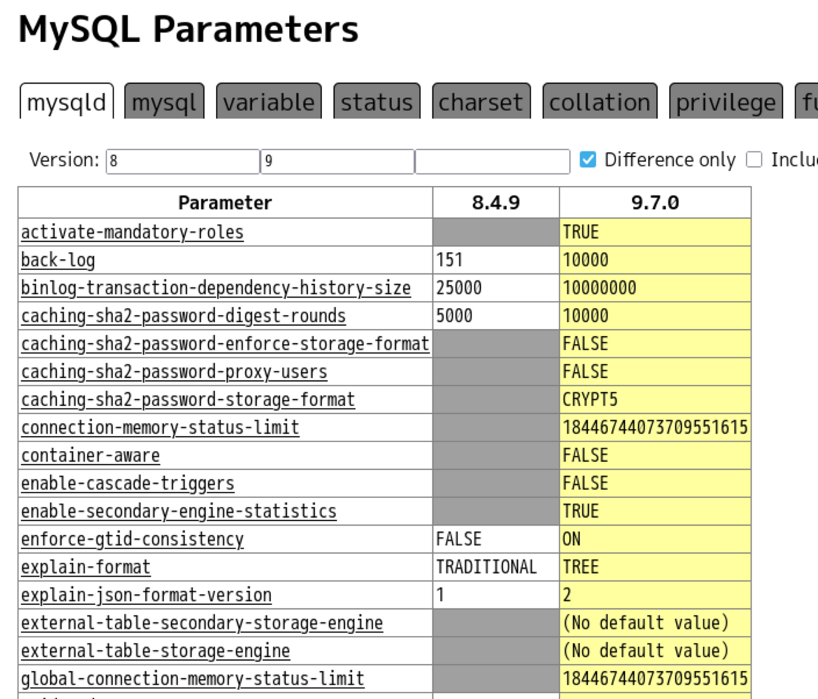Open external-table-secondary-storage-engine link

tap(202, 622)
